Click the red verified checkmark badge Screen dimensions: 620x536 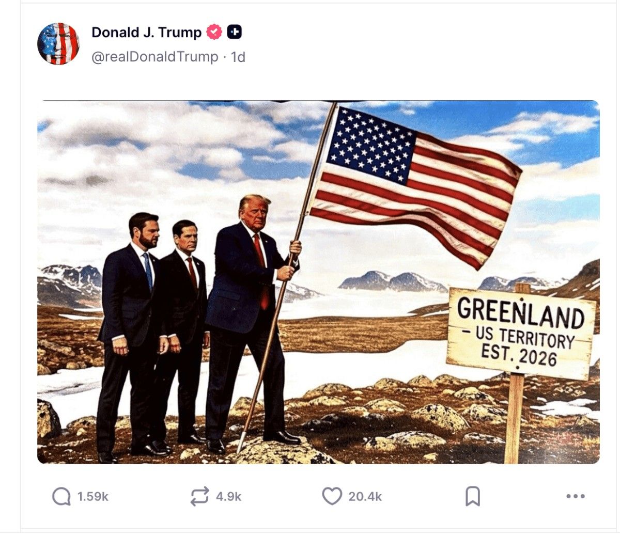pyautogui.click(x=214, y=32)
